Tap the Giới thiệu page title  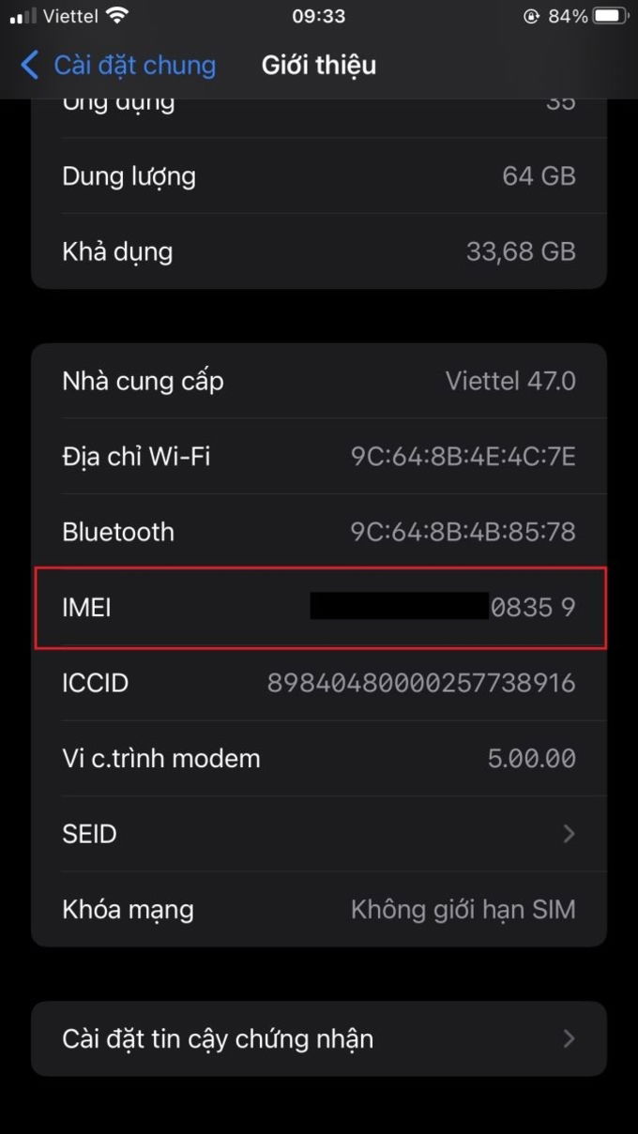pyautogui.click(x=319, y=65)
